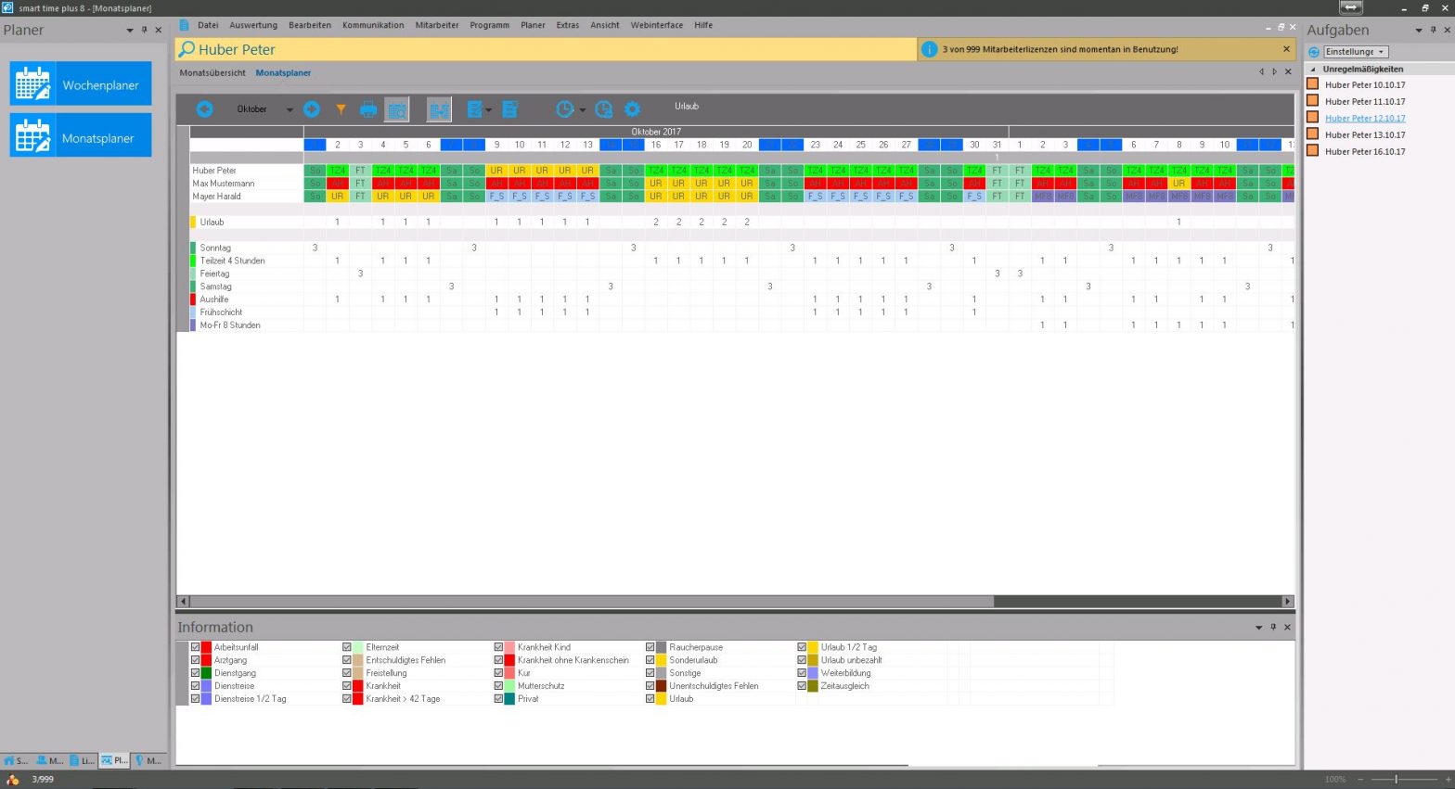
Task: Click the search magnifier beside Huber Peter
Action: click(x=187, y=50)
